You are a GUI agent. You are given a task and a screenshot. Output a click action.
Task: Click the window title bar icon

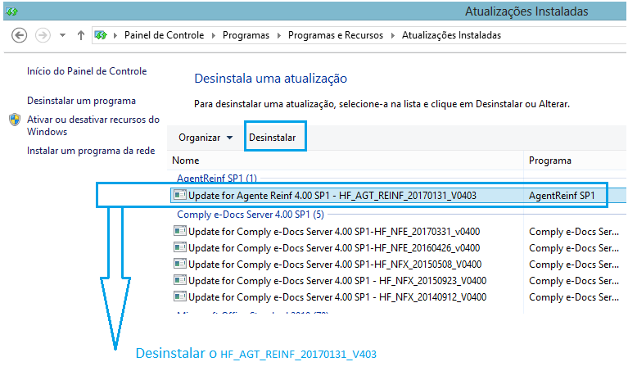click(11, 11)
